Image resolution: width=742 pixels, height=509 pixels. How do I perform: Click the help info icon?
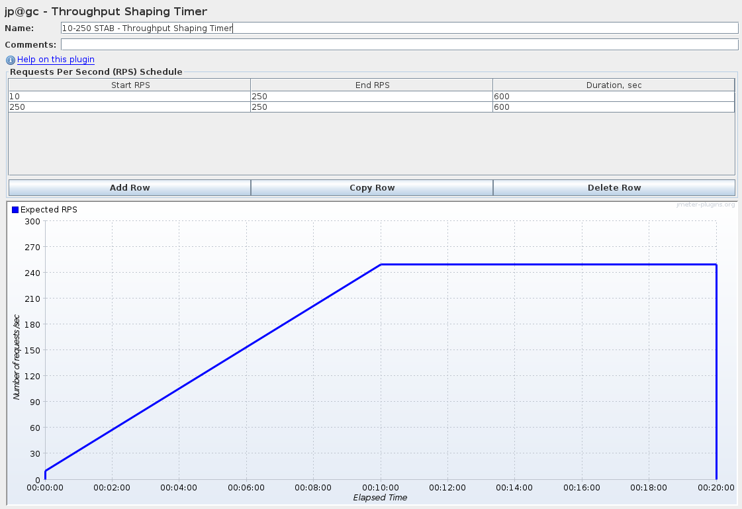click(11, 60)
